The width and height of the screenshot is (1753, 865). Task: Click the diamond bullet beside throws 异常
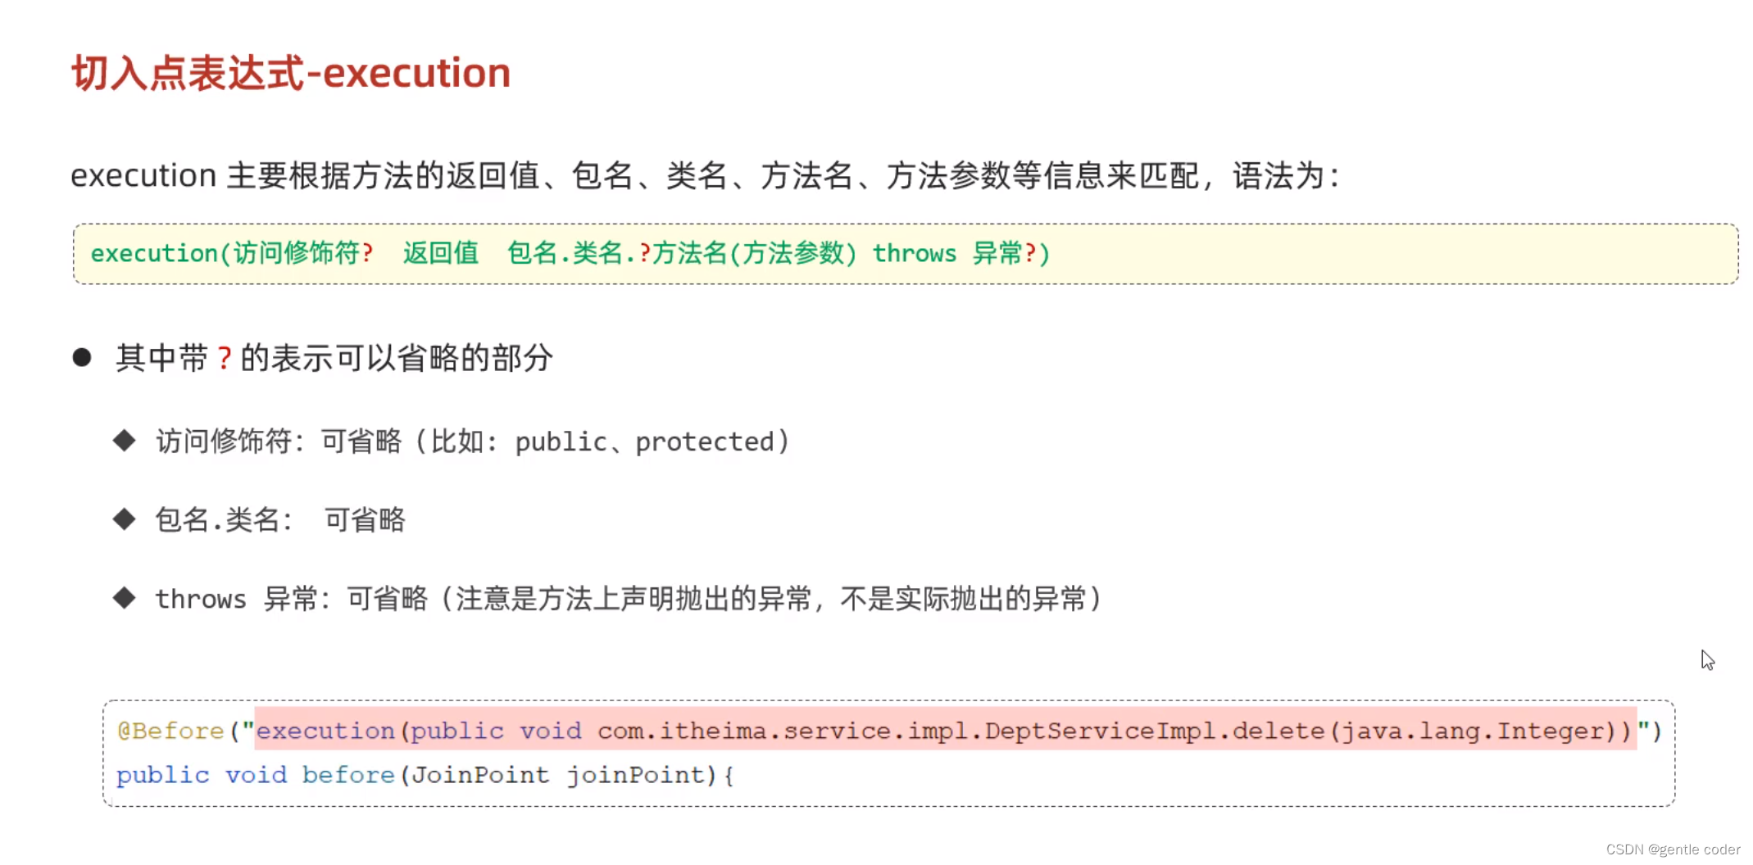click(x=125, y=597)
